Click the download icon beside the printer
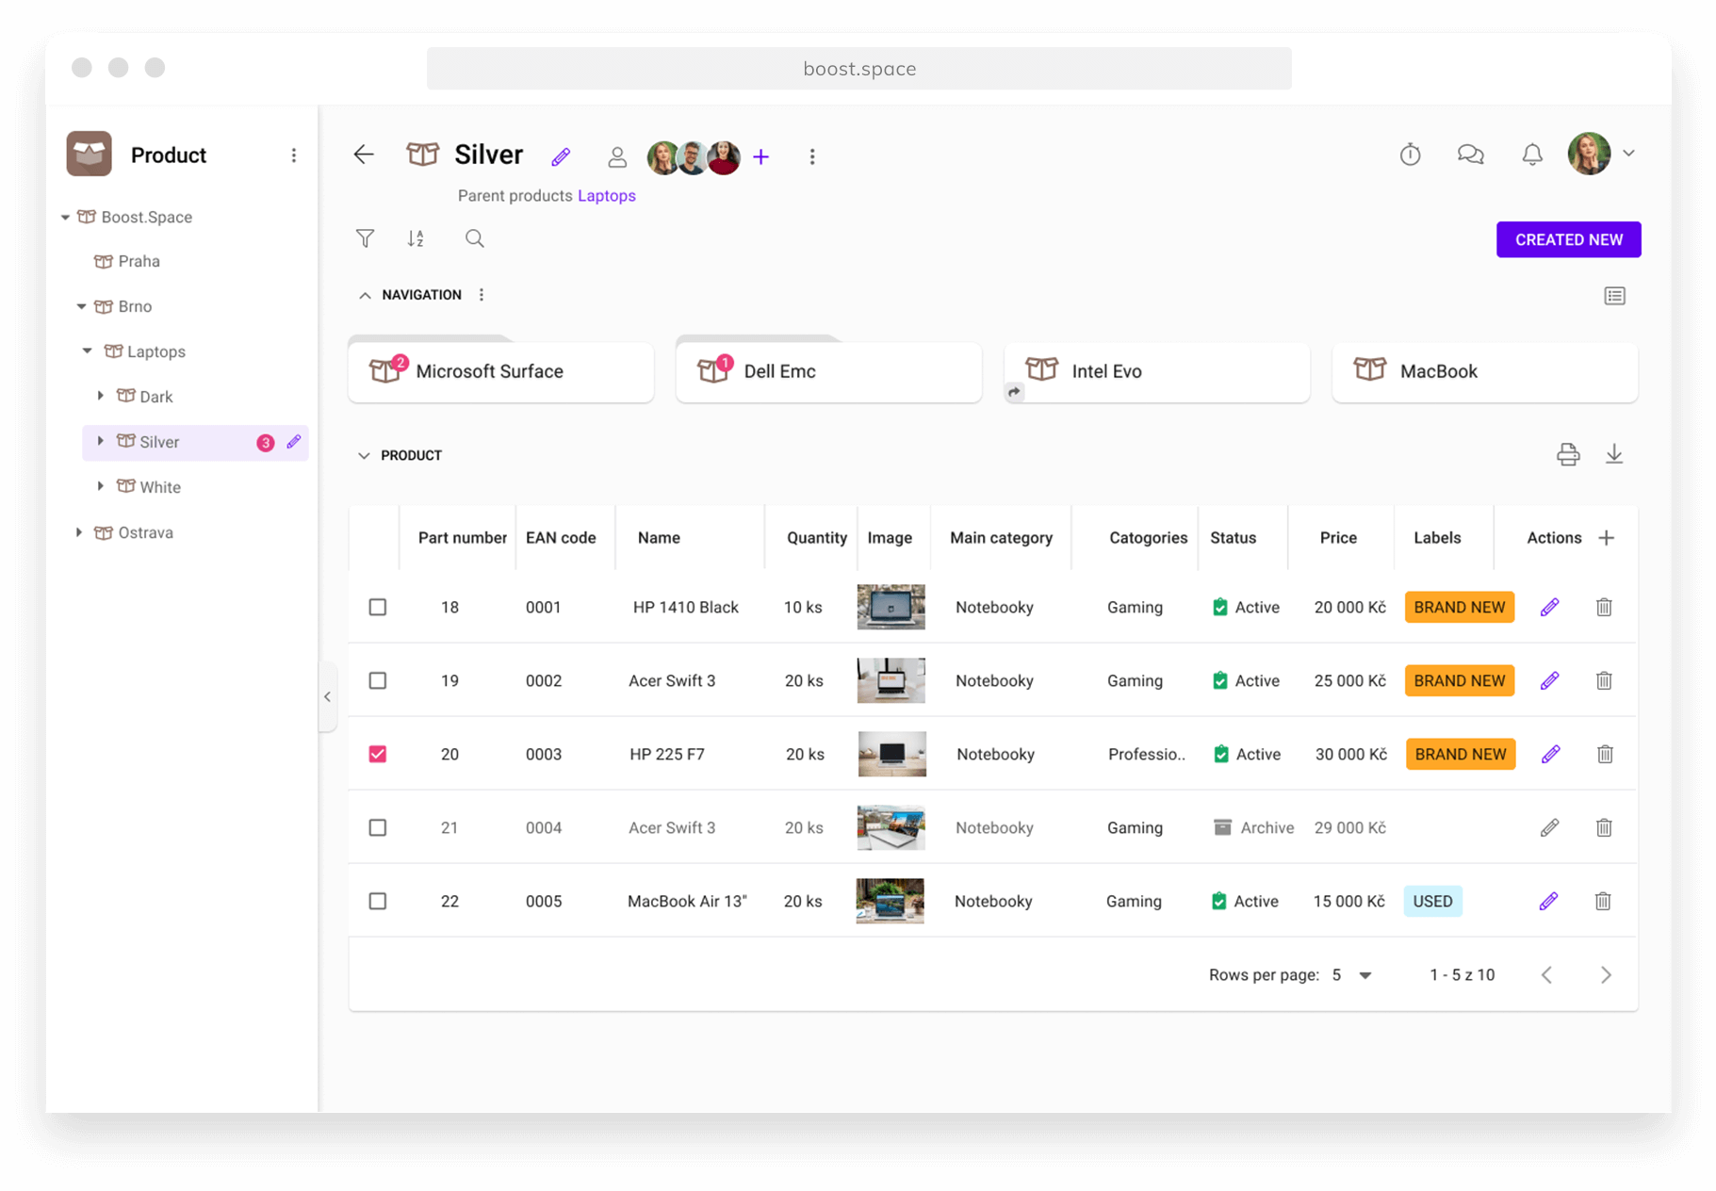The height and width of the screenshot is (1191, 1716). (x=1615, y=454)
